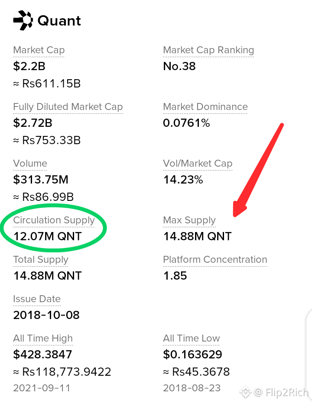Show Fully Diluted Market Cap explanation

click(x=68, y=107)
